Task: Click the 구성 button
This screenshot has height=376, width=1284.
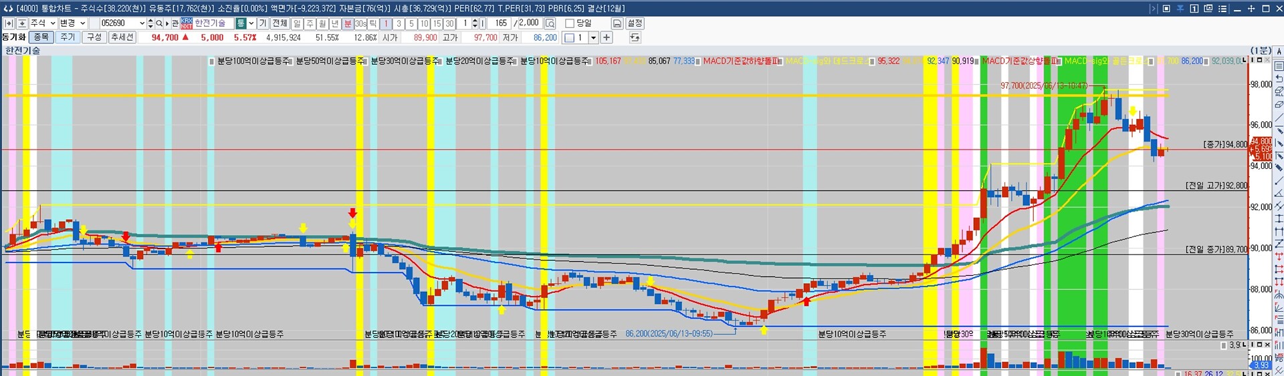Action: point(94,37)
